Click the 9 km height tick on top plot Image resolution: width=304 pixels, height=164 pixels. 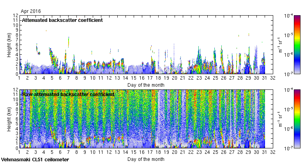[x=17, y=30]
